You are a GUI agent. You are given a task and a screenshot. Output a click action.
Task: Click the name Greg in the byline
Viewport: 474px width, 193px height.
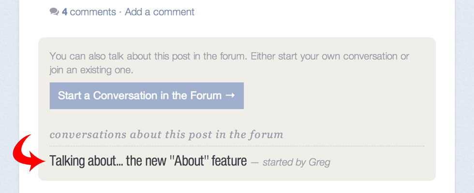(319, 162)
